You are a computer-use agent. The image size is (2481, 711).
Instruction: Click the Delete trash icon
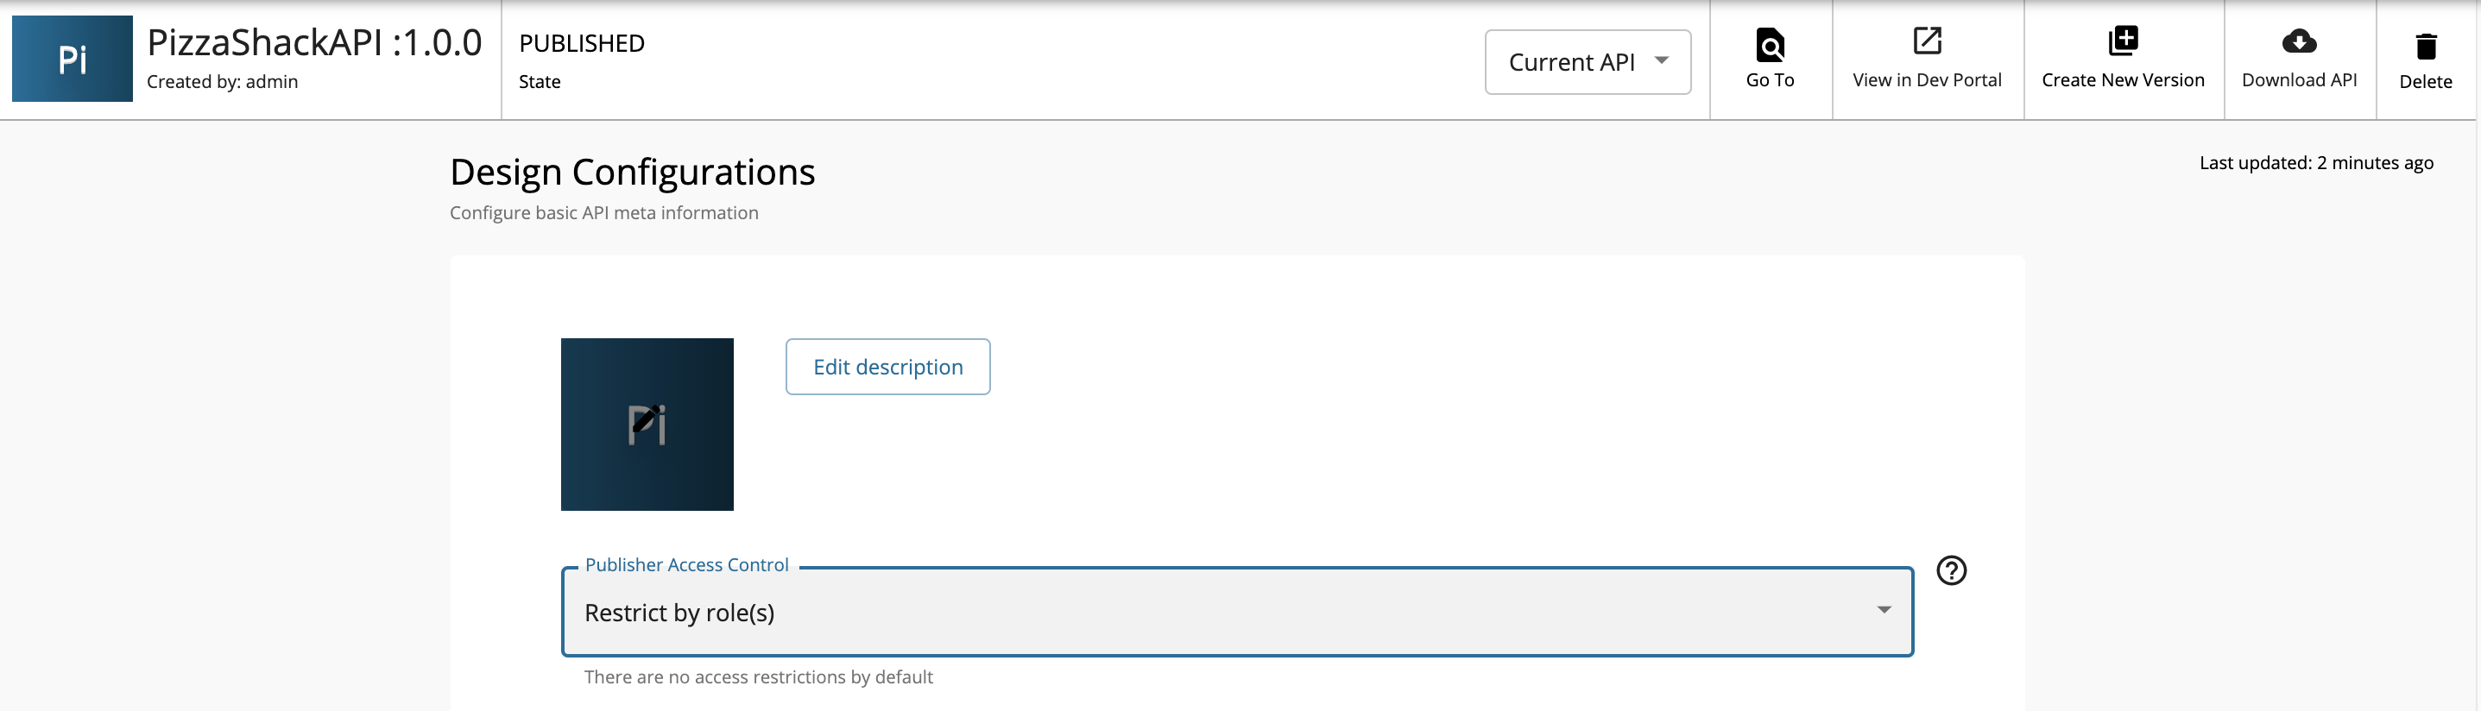pyautogui.click(x=2425, y=47)
